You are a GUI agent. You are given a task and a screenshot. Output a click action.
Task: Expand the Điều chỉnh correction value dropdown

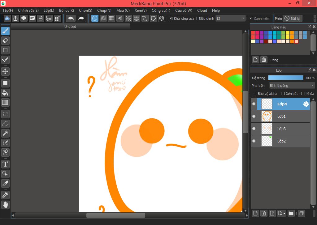(243, 19)
